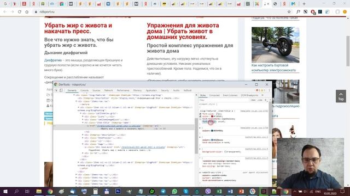Click the inspect element picker icon in DevTools
This screenshot has height=196, width=350.
point(56,90)
